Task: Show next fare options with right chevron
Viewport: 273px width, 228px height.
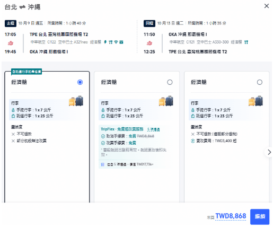Action: [x=269, y=152]
